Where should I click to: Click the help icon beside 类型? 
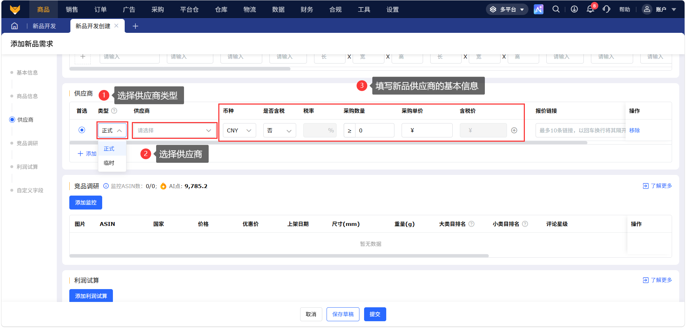(114, 111)
